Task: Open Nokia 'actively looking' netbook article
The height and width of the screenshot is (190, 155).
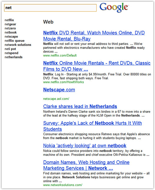Action: [x=85, y=146]
